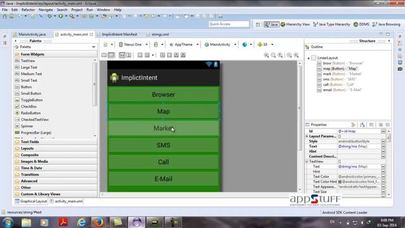Zoom out on the layout canvas
The height and width of the screenshot is (228, 405).
[x=289, y=55]
